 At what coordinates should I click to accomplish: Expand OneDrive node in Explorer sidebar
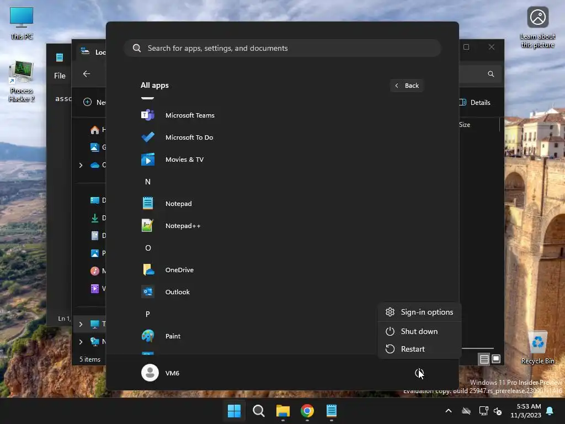(x=81, y=165)
